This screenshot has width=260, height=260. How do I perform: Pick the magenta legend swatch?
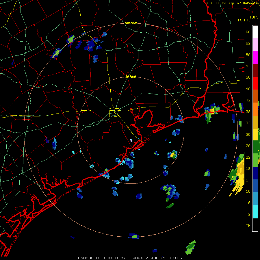click(255, 57)
